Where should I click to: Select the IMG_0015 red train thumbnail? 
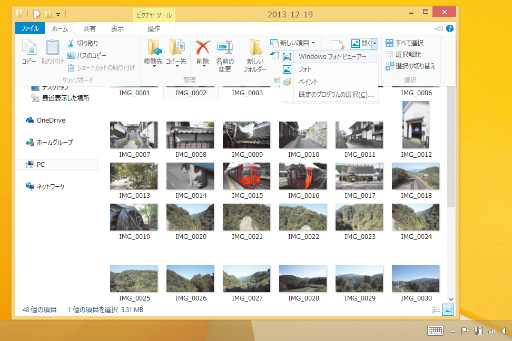247,176
